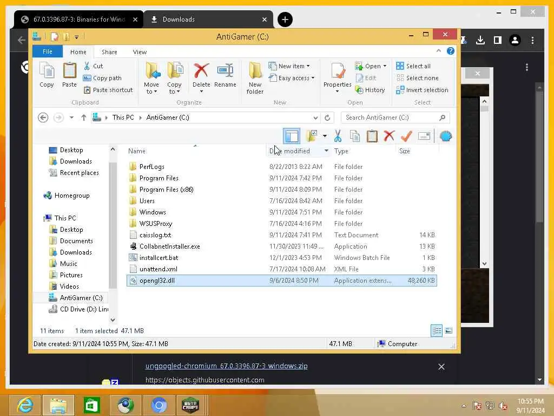Dismiss the ungoogled-chromium download entry
Image resolution: width=554 pixels, height=416 pixels.
(441, 367)
